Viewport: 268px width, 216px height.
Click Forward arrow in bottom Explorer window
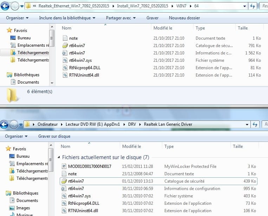(x=14, y=124)
